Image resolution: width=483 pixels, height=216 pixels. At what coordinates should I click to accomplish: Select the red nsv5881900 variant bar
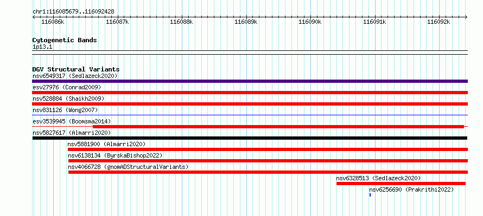(268, 149)
